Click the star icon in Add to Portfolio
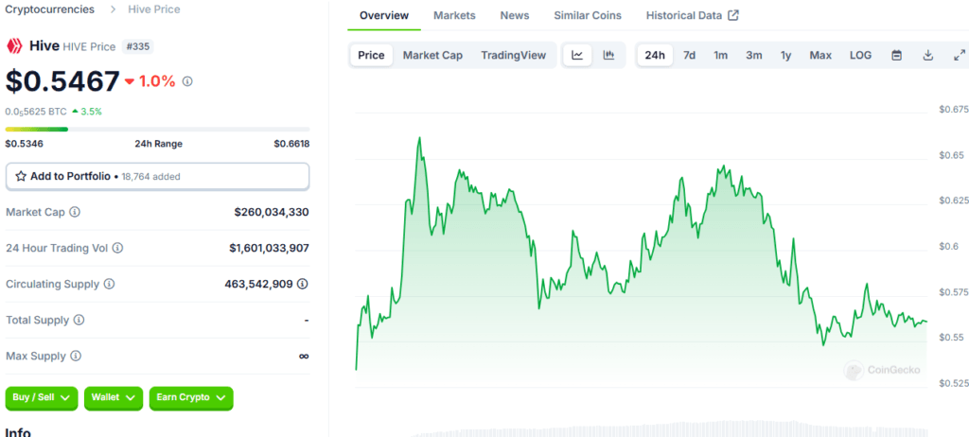This screenshot has height=437, width=969. click(21, 176)
